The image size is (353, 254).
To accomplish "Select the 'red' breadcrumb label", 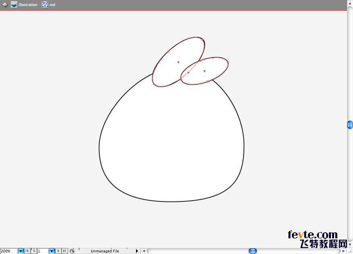I will click(x=52, y=5).
